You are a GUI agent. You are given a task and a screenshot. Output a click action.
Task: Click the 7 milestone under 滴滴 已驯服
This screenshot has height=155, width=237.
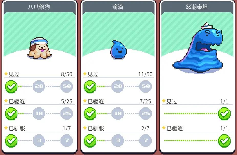[x=146, y=141]
